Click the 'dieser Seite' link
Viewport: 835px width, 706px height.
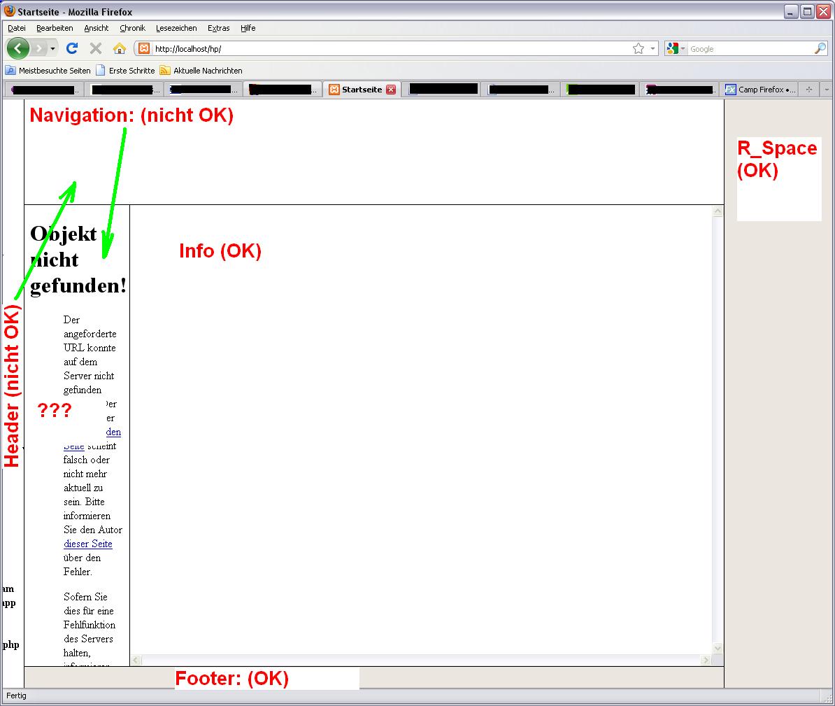(88, 544)
